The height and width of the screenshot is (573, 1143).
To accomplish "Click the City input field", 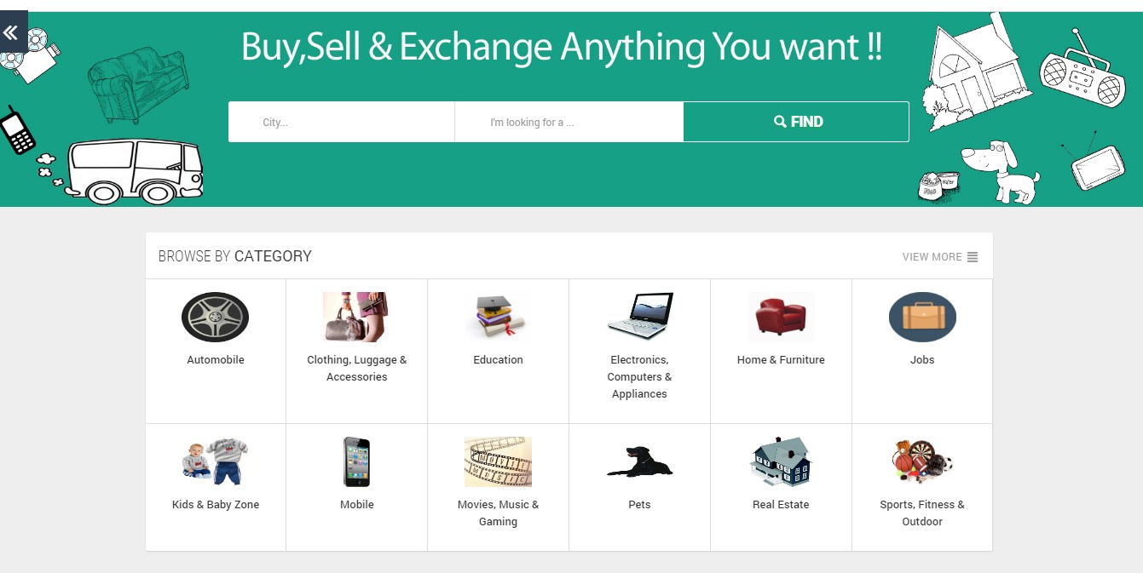I will [341, 121].
